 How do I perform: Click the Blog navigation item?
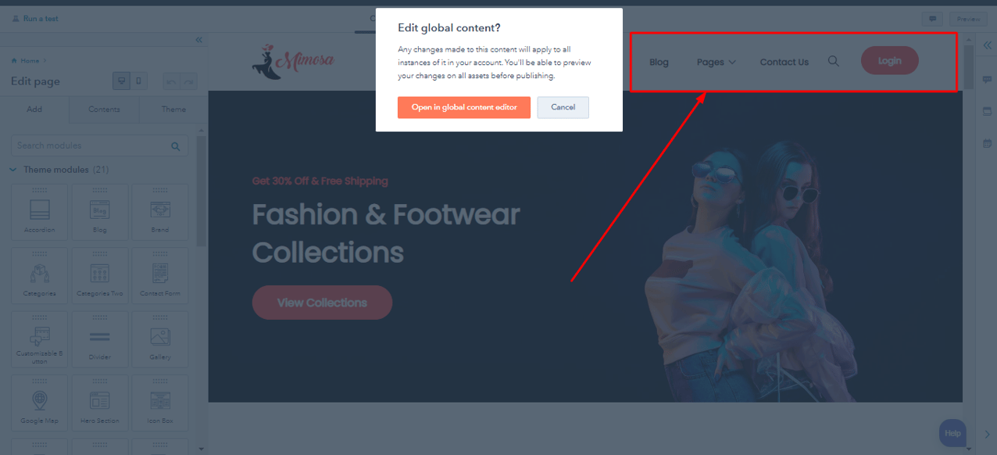[x=659, y=62]
